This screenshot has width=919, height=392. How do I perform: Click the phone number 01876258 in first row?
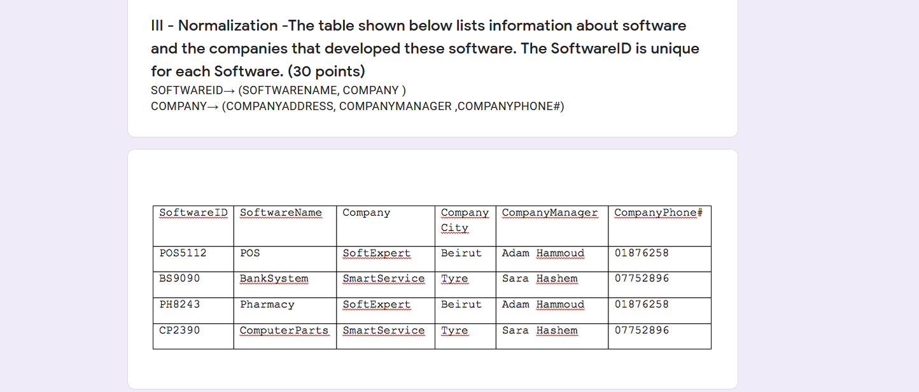pyautogui.click(x=642, y=253)
